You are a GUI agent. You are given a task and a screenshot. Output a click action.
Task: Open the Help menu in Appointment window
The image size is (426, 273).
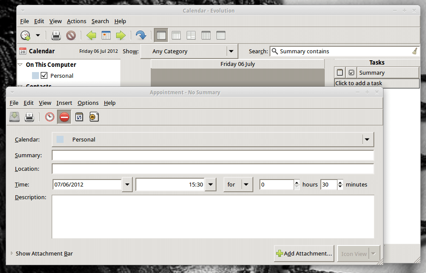[x=110, y=103]
